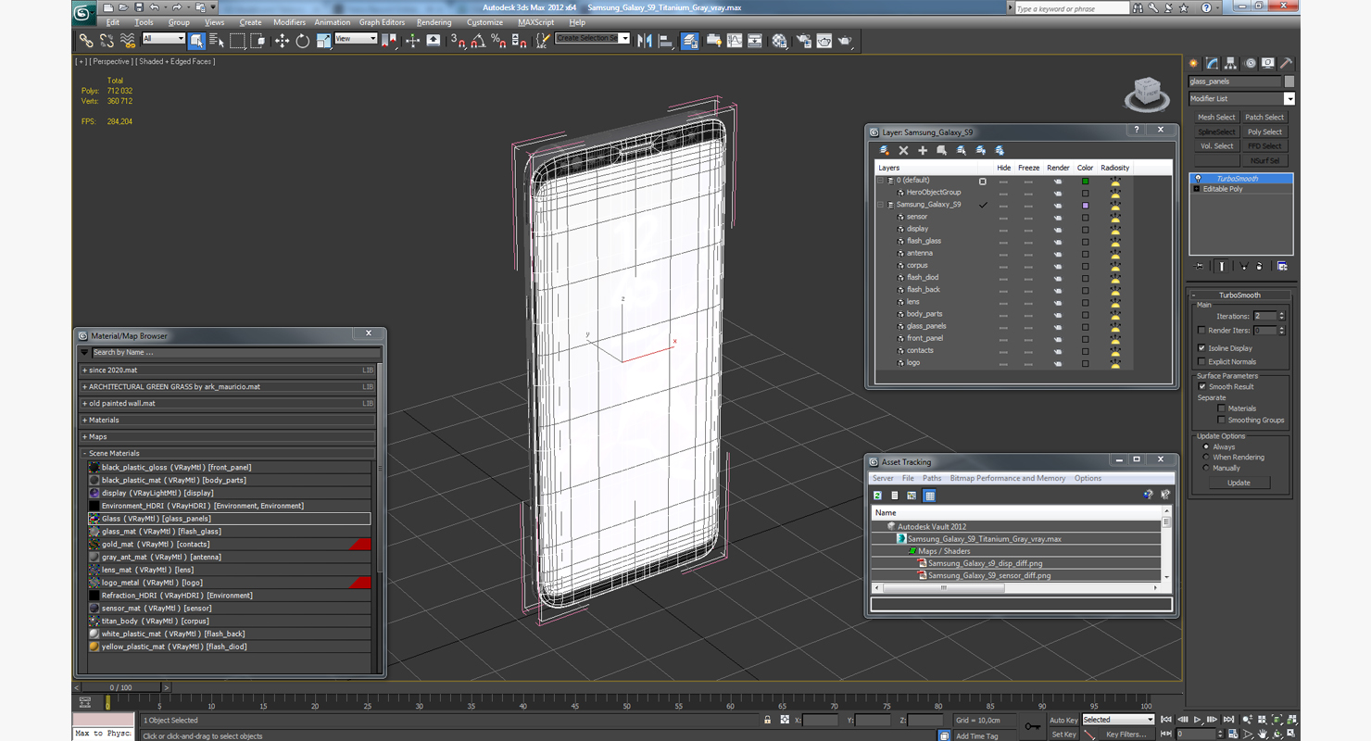
Task: Select the When Rendering radio button
Action: pyautogui.click(x=1206, y=457)
